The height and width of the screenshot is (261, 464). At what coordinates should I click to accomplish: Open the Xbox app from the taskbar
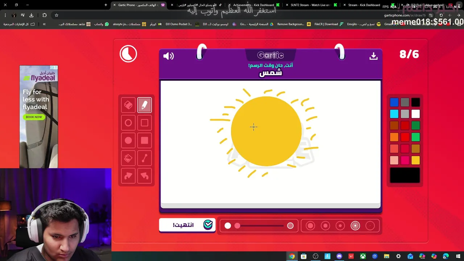pos(362,256)
